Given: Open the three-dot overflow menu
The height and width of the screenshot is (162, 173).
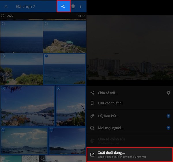Looking at the screenshot, I should 80,6.
